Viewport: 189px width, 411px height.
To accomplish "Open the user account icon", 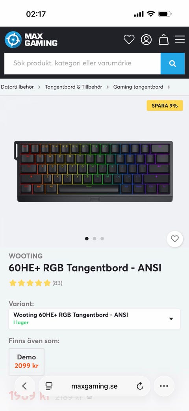I will pos(146,39).
